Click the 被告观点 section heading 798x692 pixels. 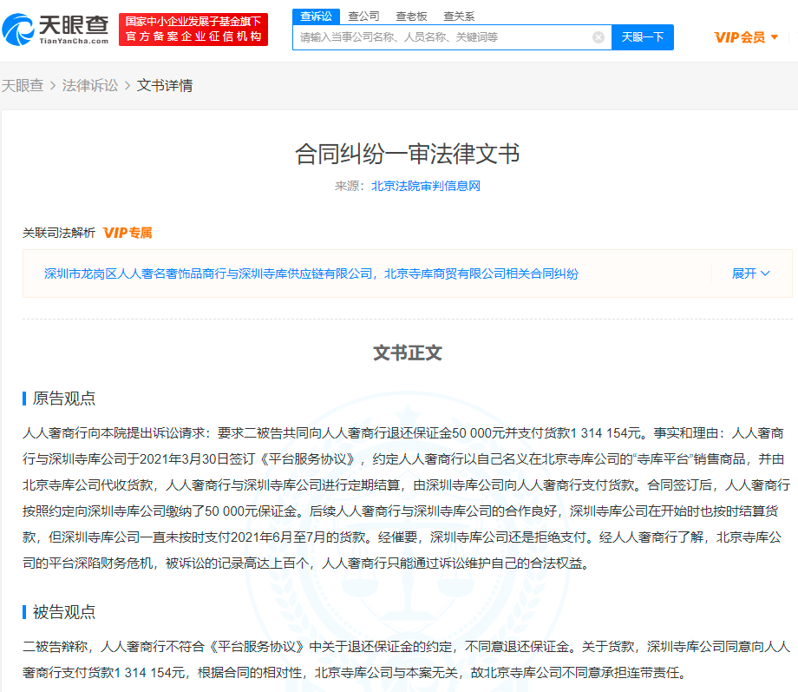point(64,612)
